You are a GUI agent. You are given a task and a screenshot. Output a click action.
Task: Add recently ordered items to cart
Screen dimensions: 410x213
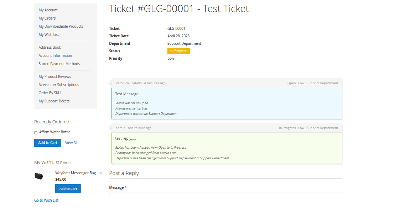48,143
